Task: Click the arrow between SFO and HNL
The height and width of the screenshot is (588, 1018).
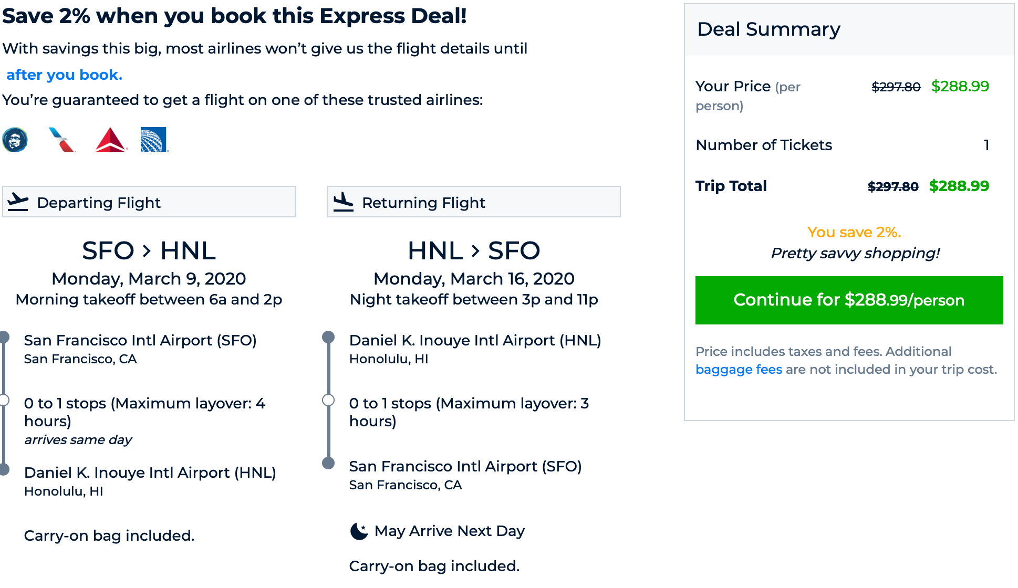Action: tap(147, 251)
